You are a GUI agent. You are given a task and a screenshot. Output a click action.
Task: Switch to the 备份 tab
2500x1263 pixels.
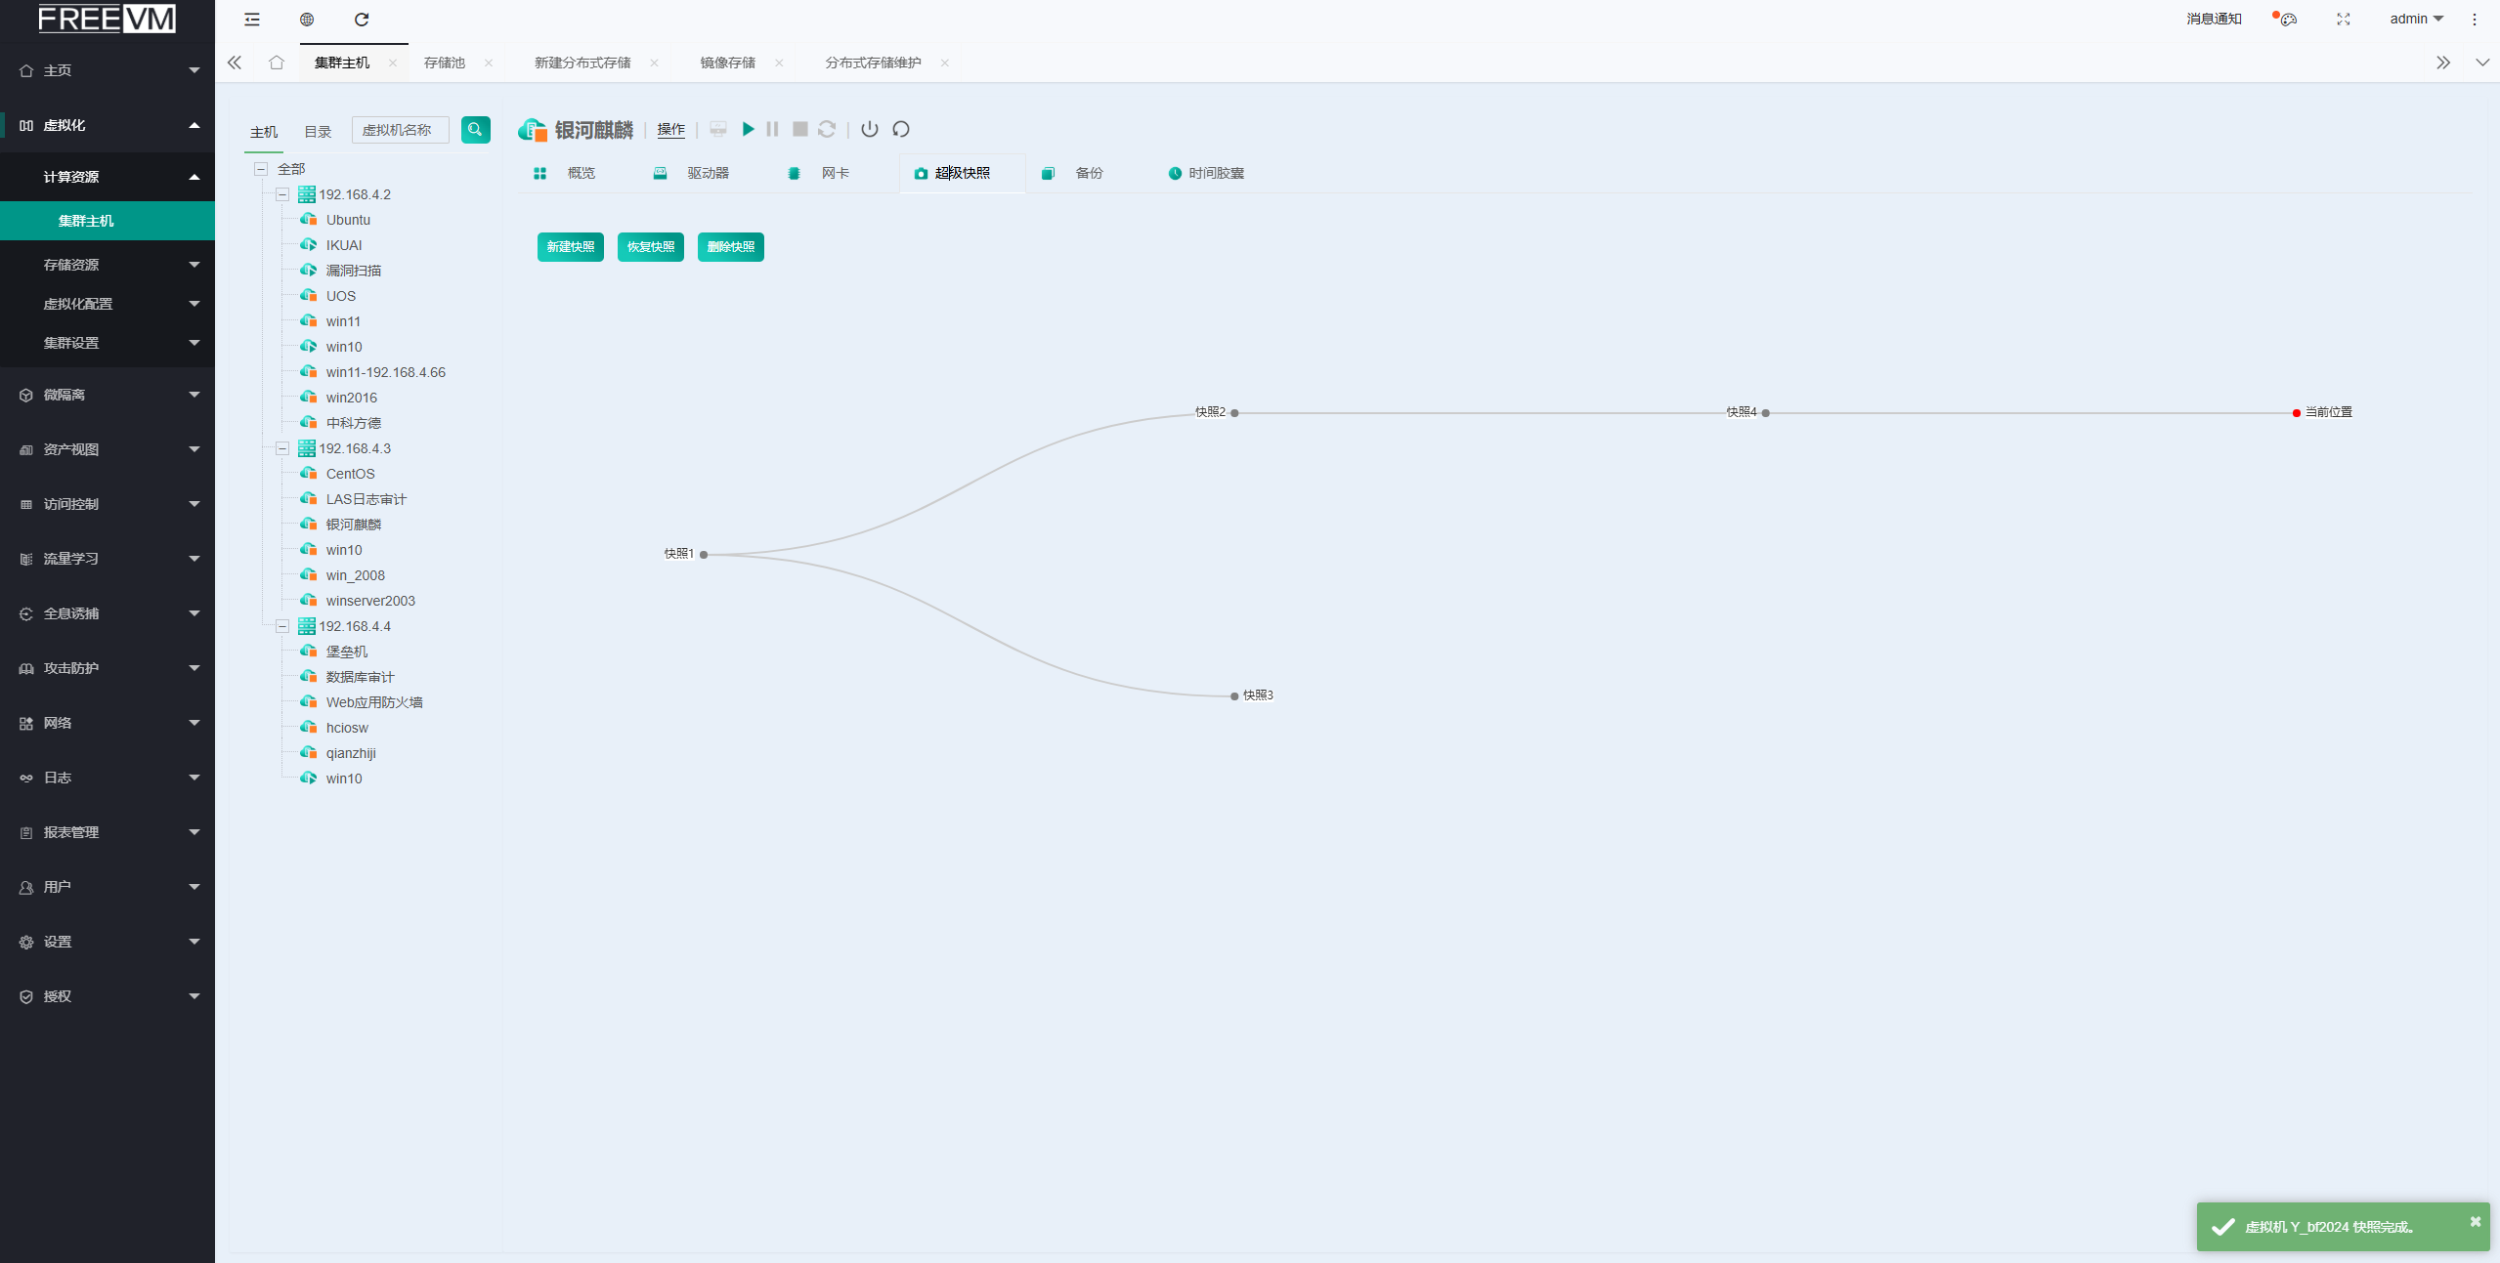(1088, 173)
